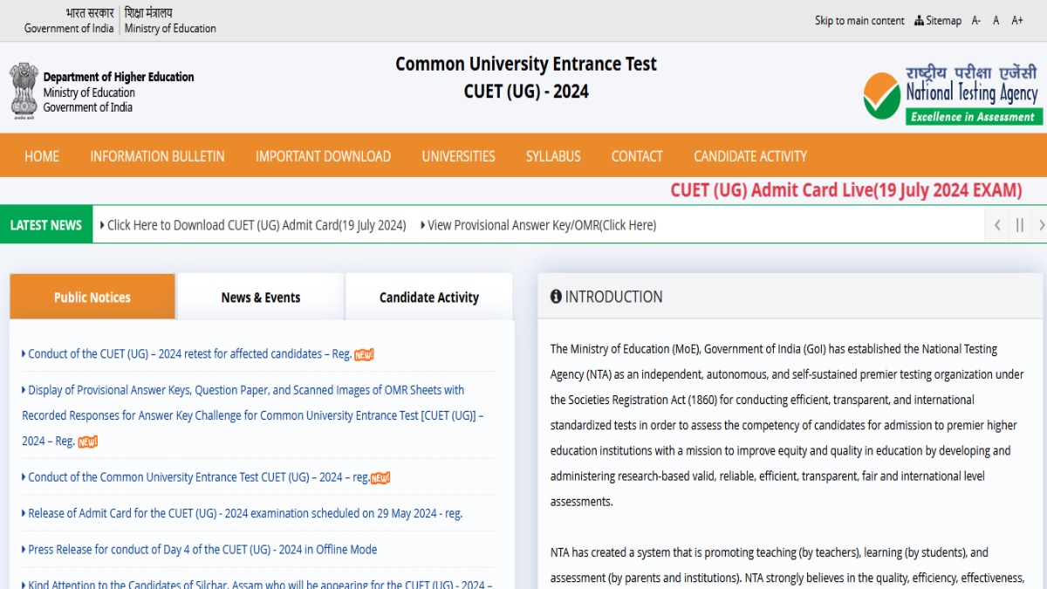Switch to the News & Events tab
1047x589 pixels.
coord(260,297)
